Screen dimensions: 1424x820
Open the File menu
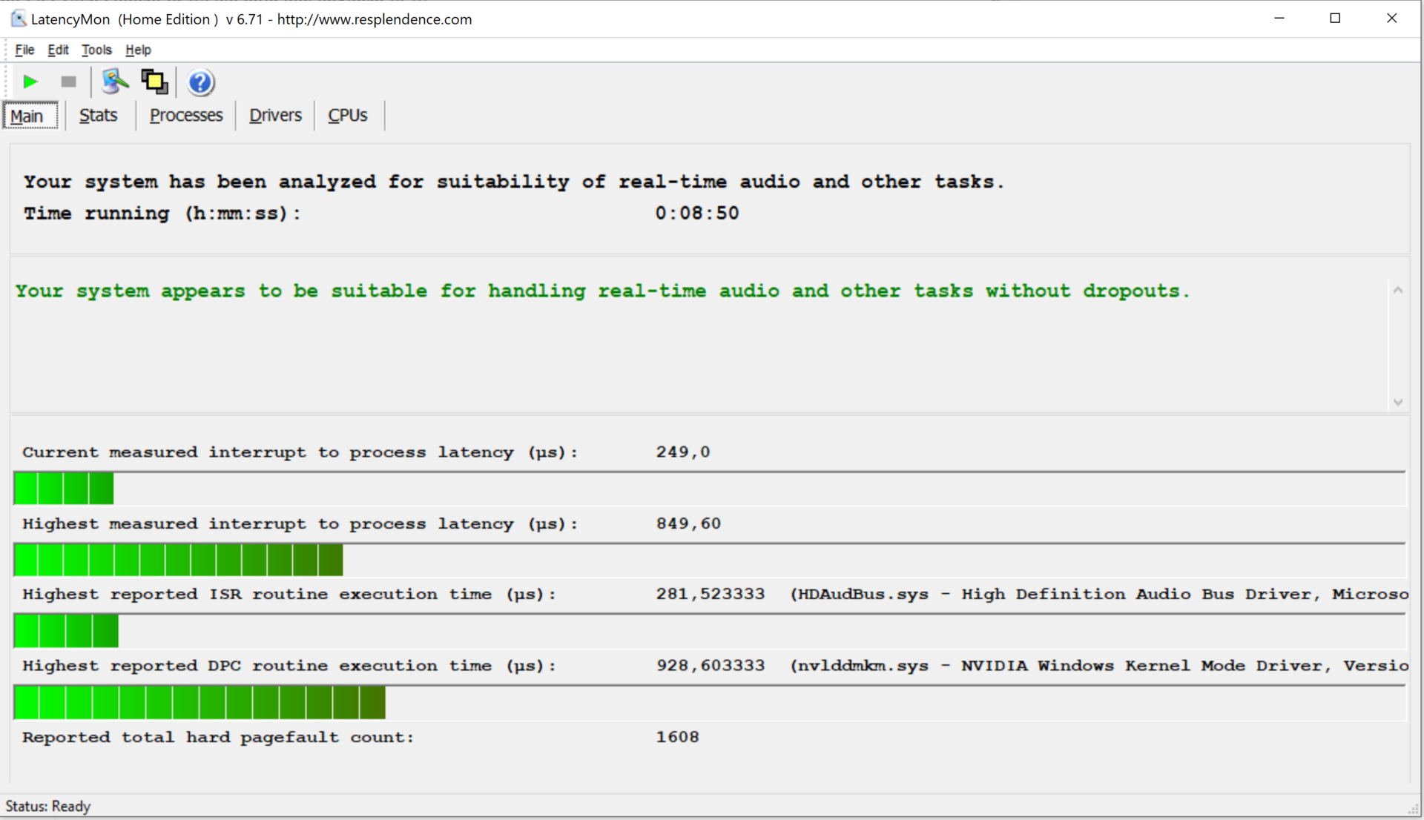[24, 50]
